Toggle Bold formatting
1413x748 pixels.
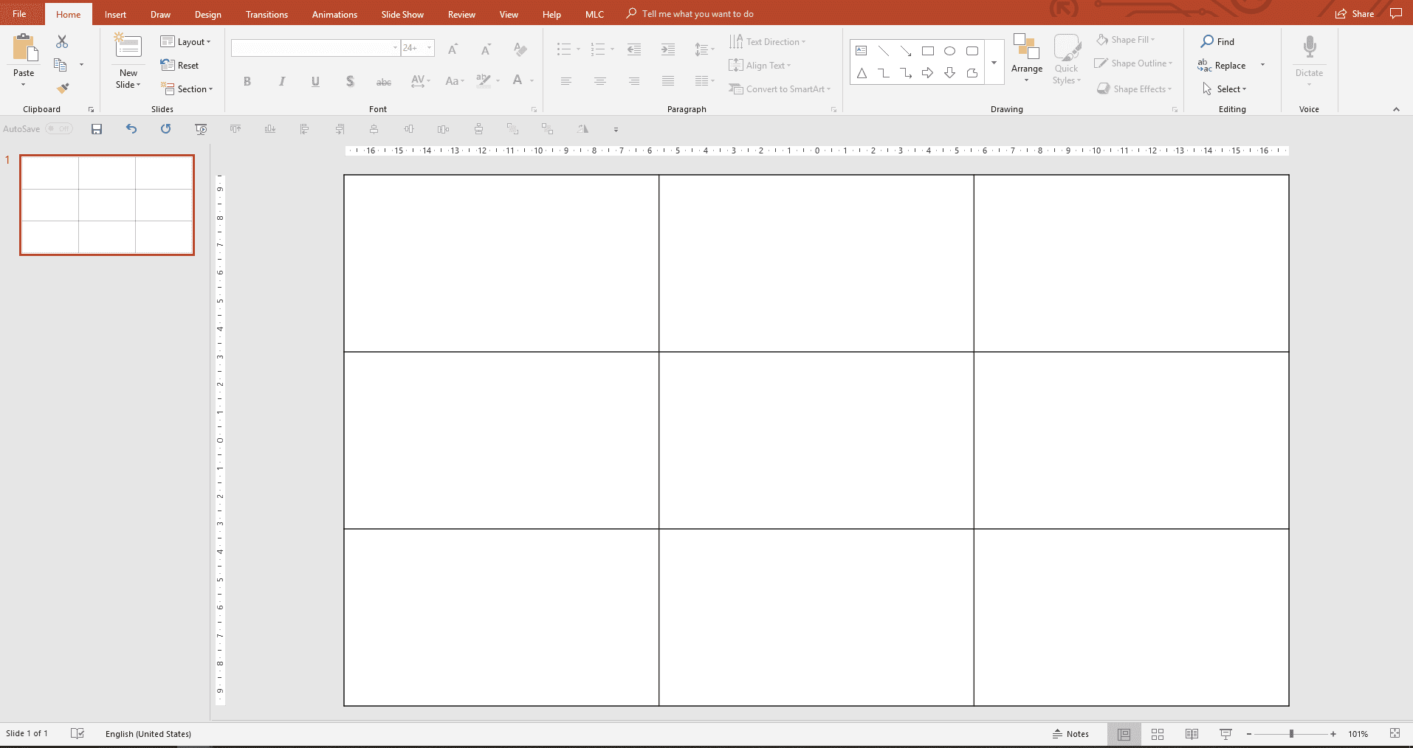click(247, 81)
